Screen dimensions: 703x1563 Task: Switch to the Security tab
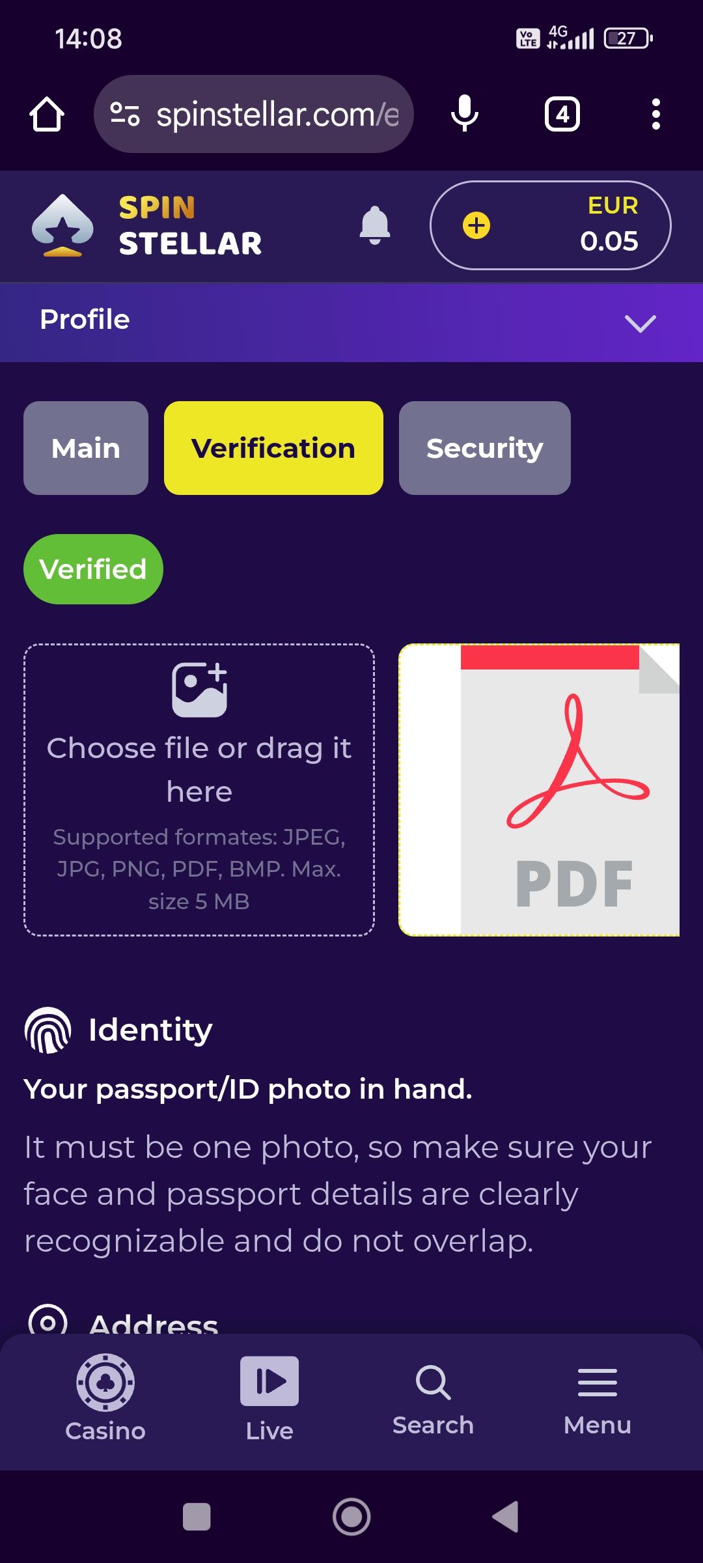click(x=484, y=448)
